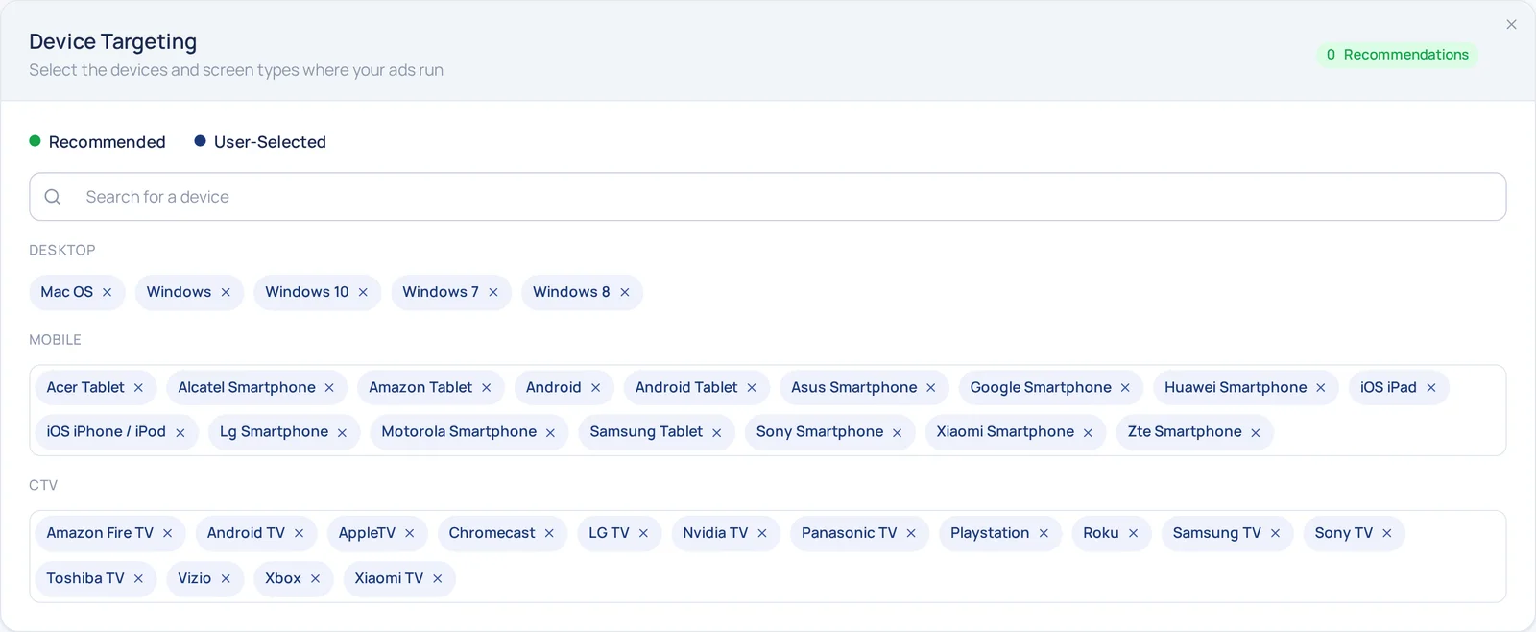Click the CTV section heading

43,485
